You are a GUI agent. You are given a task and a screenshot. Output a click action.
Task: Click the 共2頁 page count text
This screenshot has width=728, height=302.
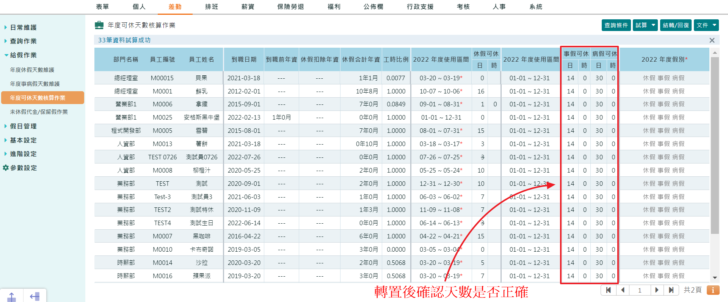[x=692, y=290]
